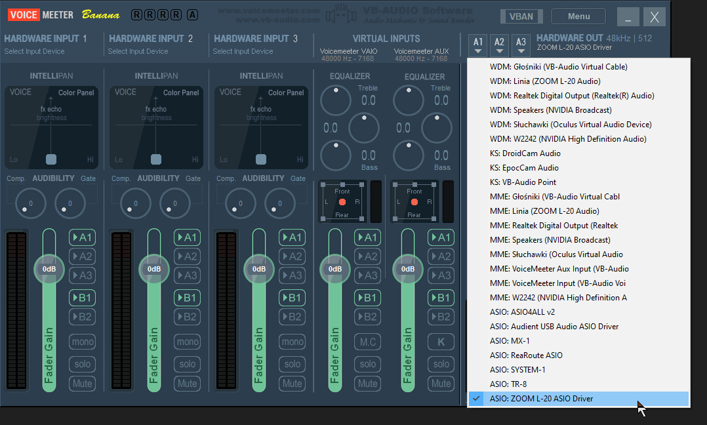Image resolution: width=707 pixels, height=425 pixels.
Task: Click Hardware Input 1 Gate knob
Action: tap(70, 203)
